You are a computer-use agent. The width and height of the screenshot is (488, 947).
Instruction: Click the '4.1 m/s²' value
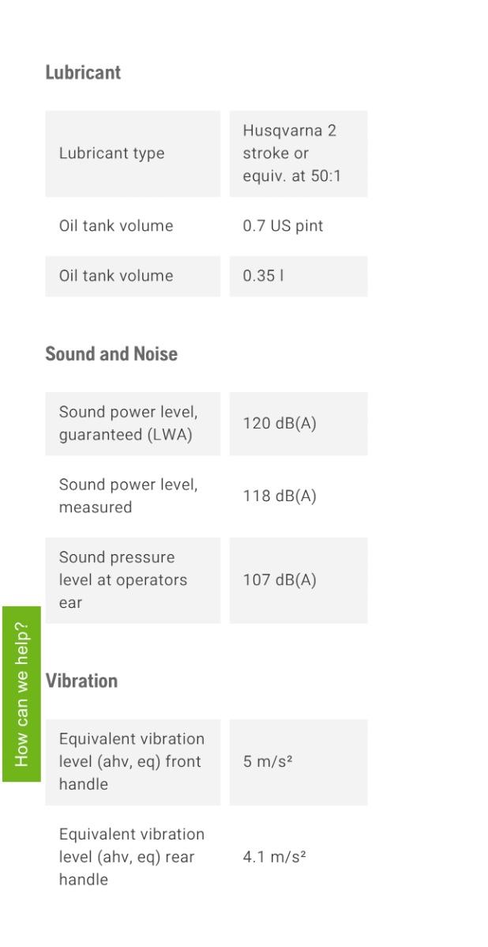(274, 857)
